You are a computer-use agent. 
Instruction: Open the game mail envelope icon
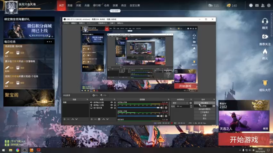coord(257,5)
